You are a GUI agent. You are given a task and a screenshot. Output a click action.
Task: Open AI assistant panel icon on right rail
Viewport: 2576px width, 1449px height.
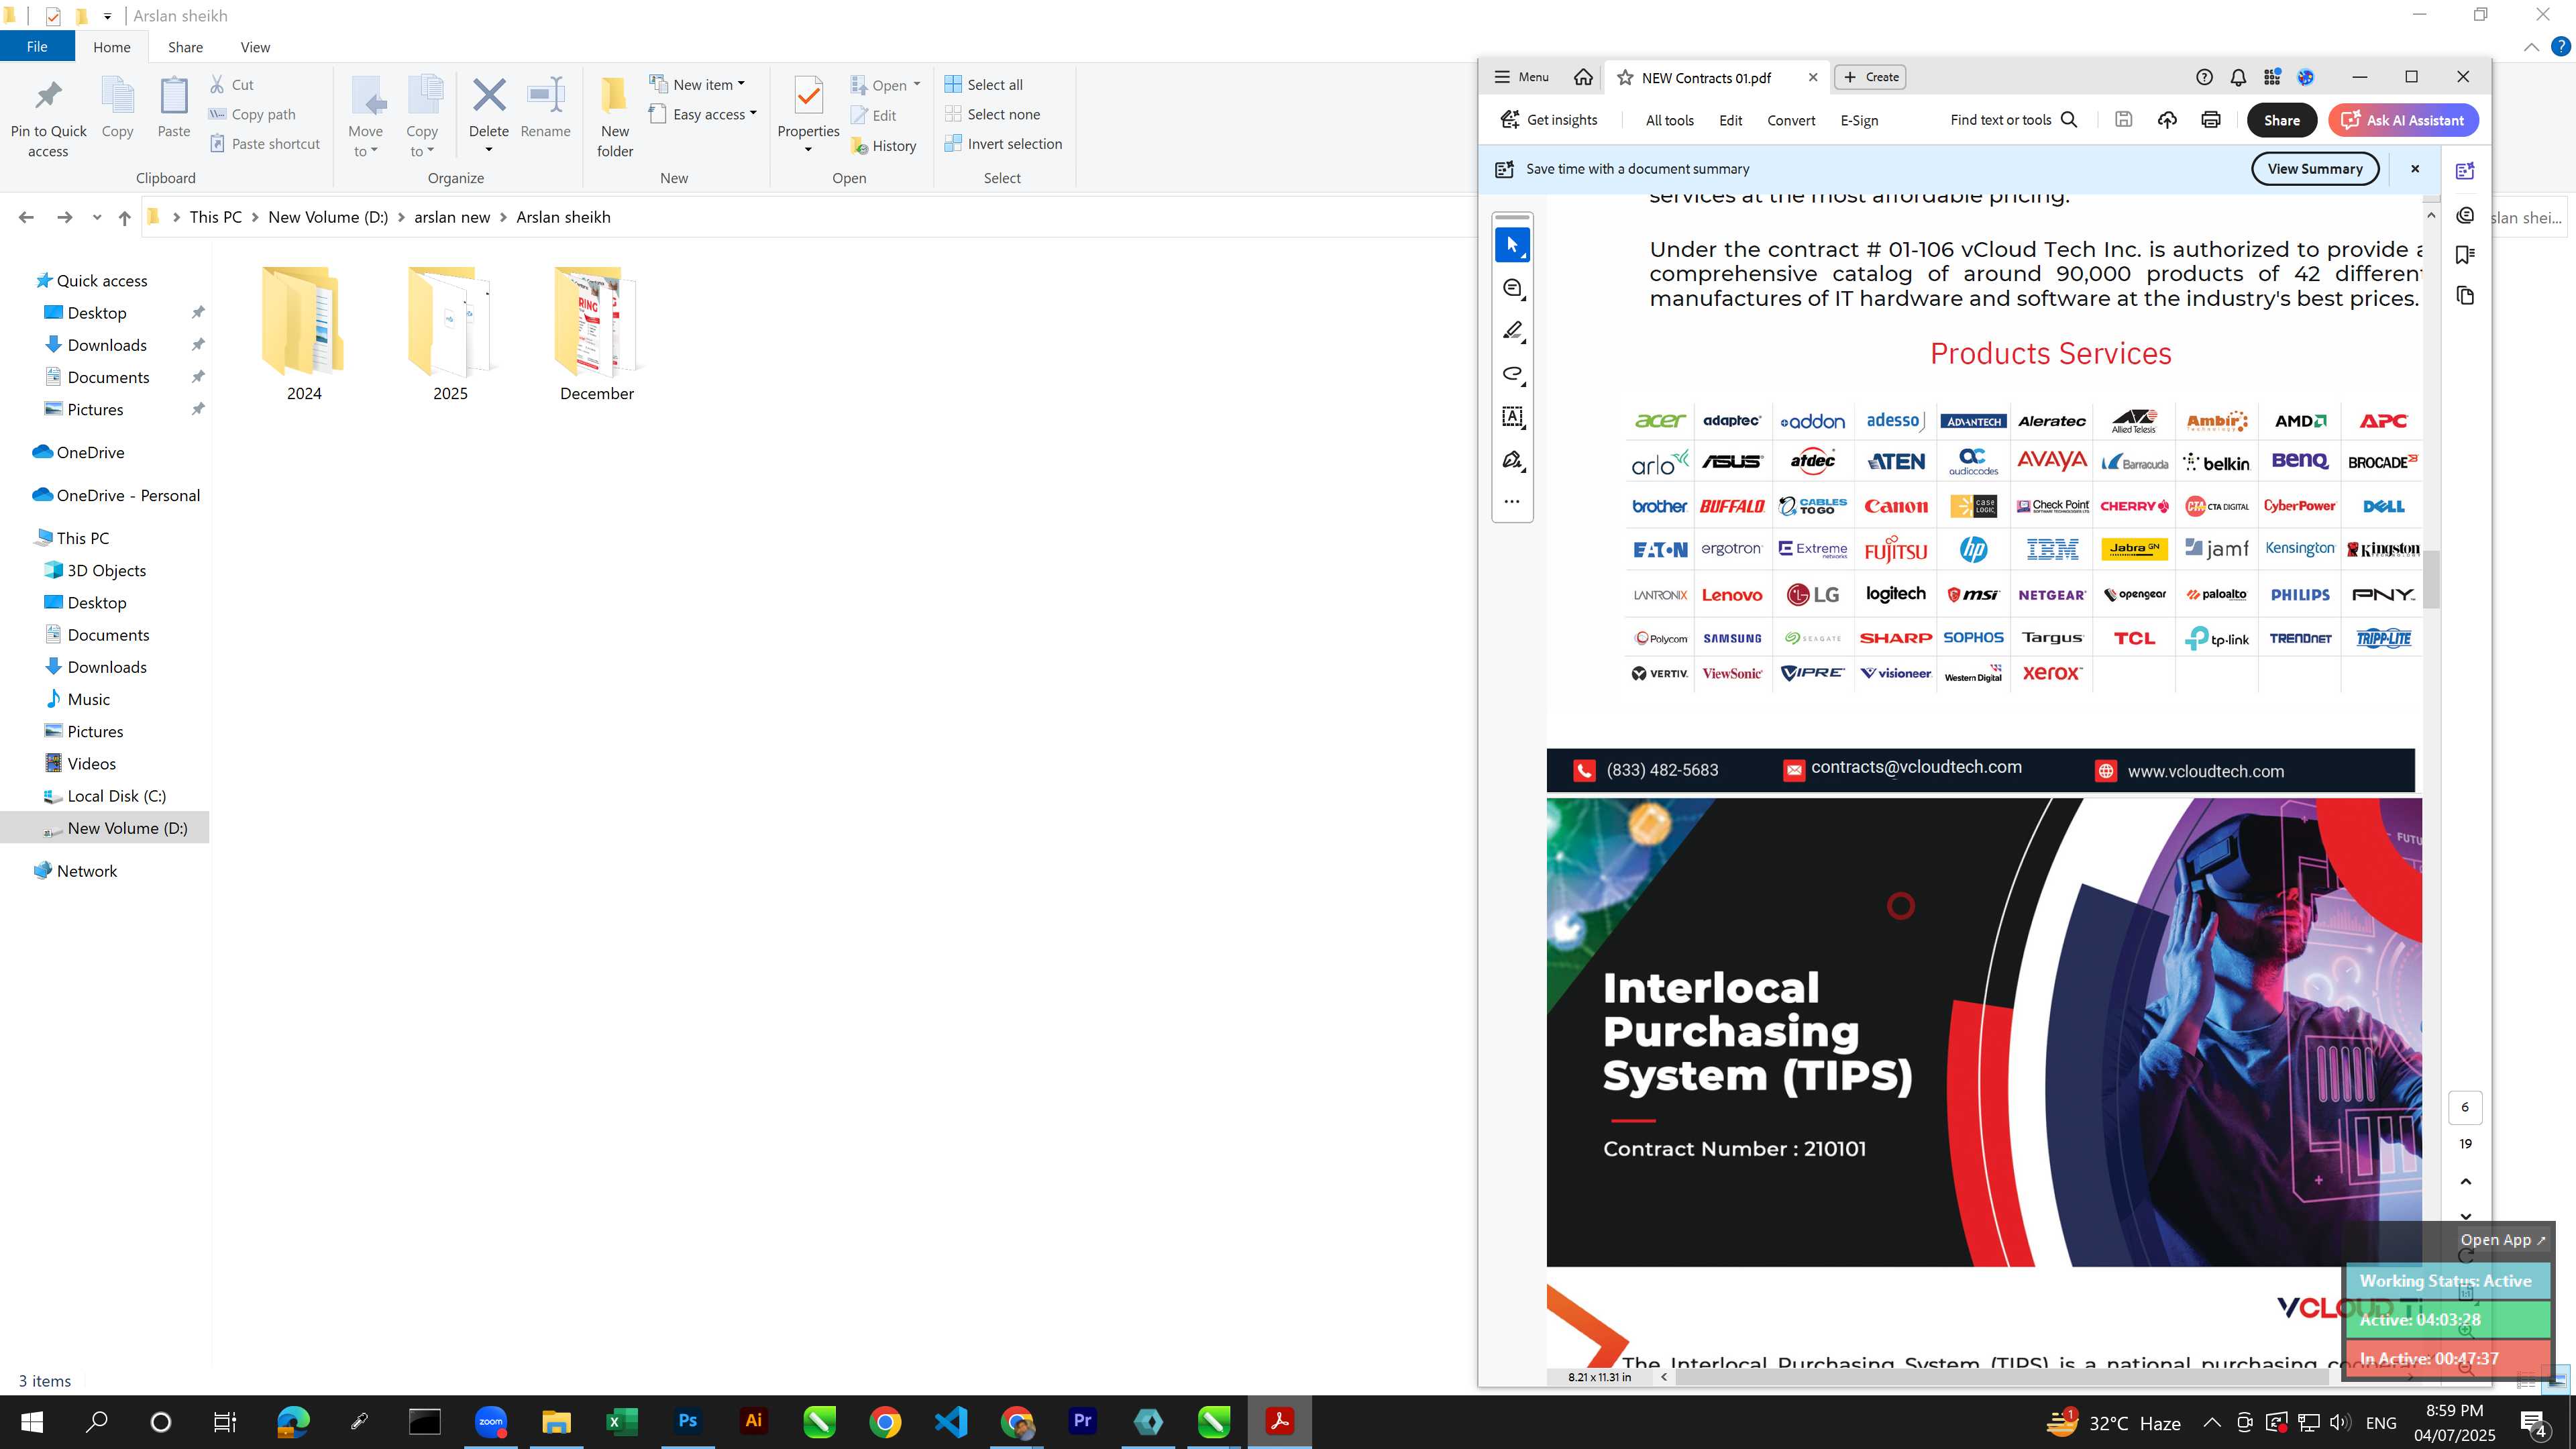[2465, 171]
